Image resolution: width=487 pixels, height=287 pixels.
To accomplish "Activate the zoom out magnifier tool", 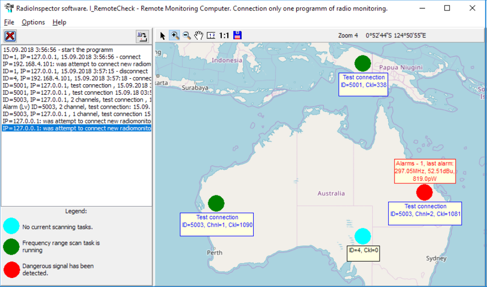I will (187, 36).
